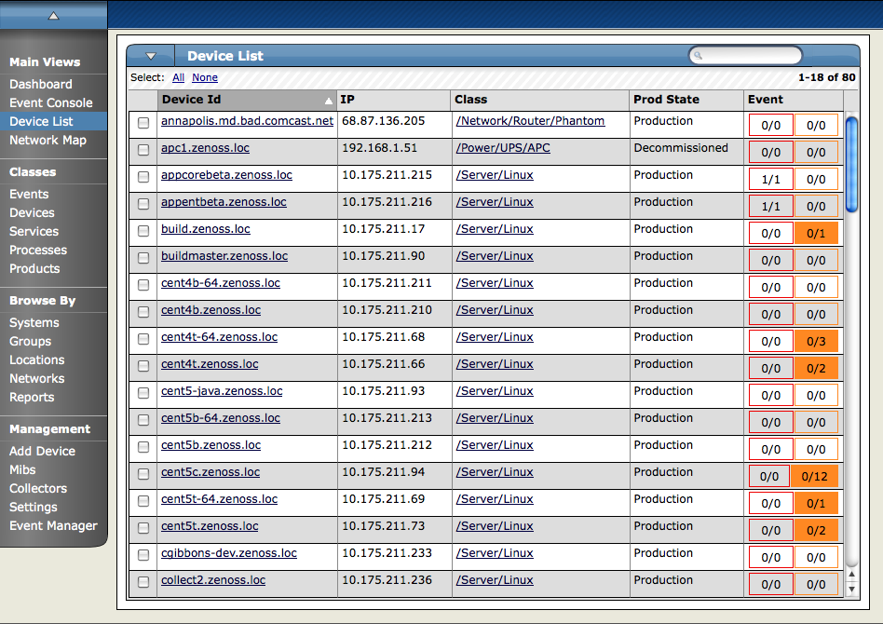This screenshot has width=883, height=624.
Task: Select All devices link
Action: point(178,77)
